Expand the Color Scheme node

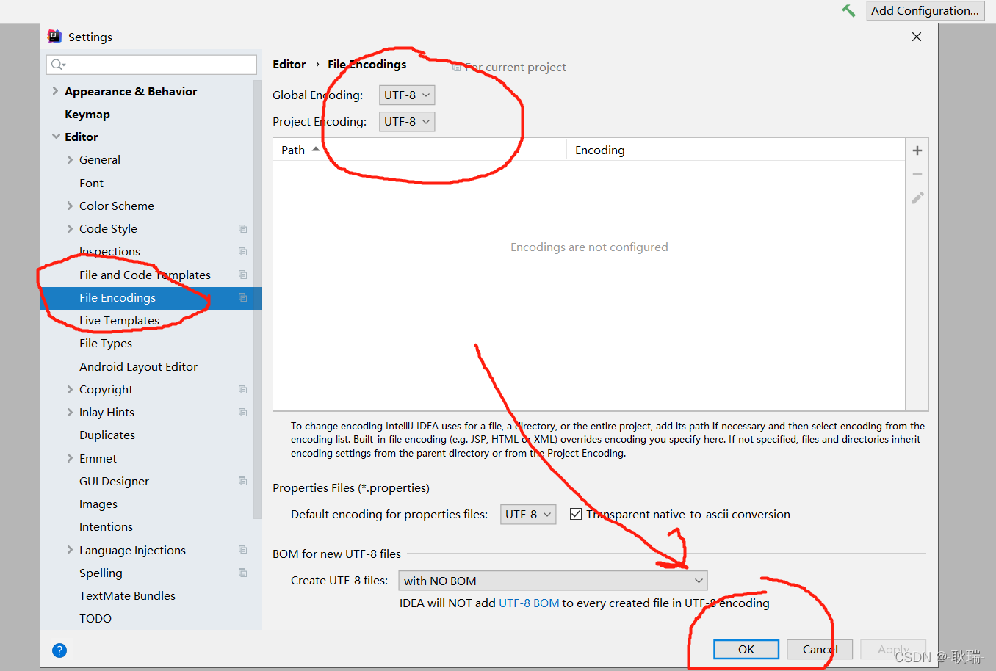coord(70,206)
